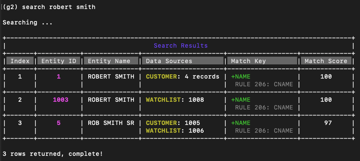Select the Entity ID column header
Image resolution: width=360 pixels, height=161 pixels.
(59, 61)
